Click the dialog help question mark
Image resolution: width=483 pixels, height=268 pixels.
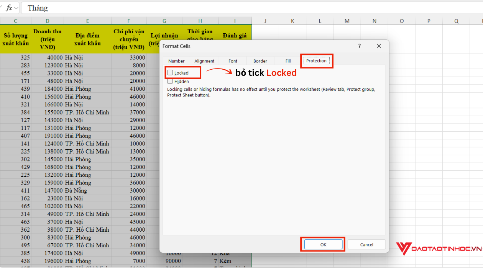point(359,46)
